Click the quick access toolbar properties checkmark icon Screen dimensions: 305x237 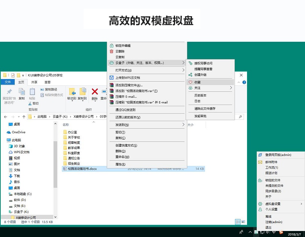click(13, 75)
